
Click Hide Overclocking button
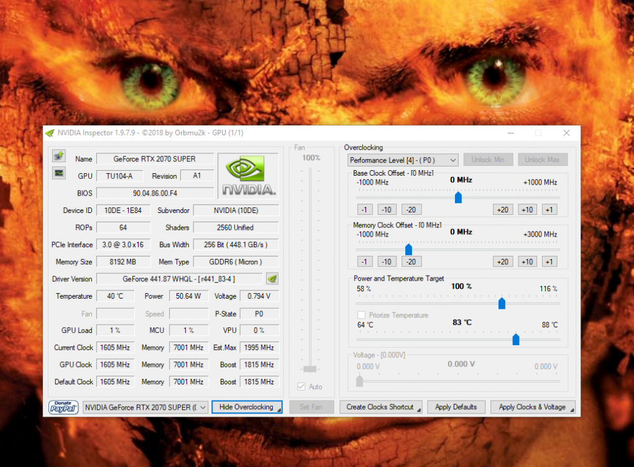(247, 407)
